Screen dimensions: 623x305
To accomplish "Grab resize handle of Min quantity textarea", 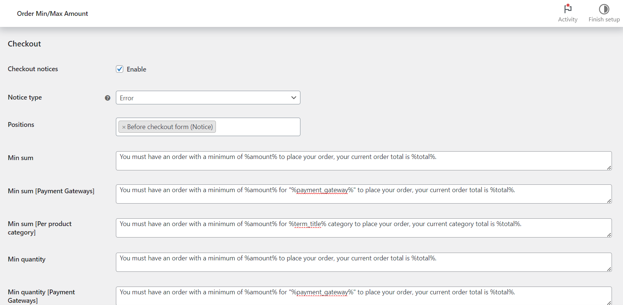I will 609,269.
